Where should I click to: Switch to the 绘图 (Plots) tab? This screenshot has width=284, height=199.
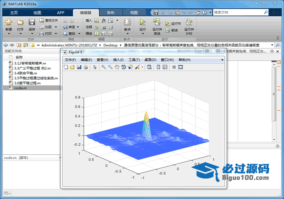click(37, 12)
